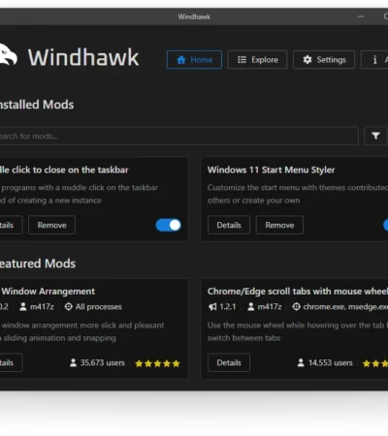Click author icon on Chrome/Edge mod
This screenshot has width=388, height=436.
click(251, 307)
